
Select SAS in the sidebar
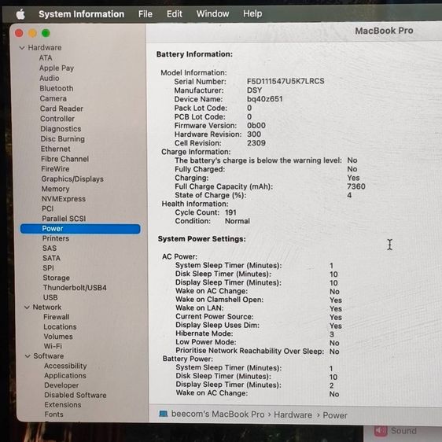click(x=50, y=249)
